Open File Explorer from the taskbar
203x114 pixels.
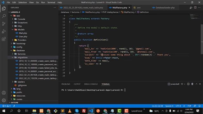click(x=34, y=111)
